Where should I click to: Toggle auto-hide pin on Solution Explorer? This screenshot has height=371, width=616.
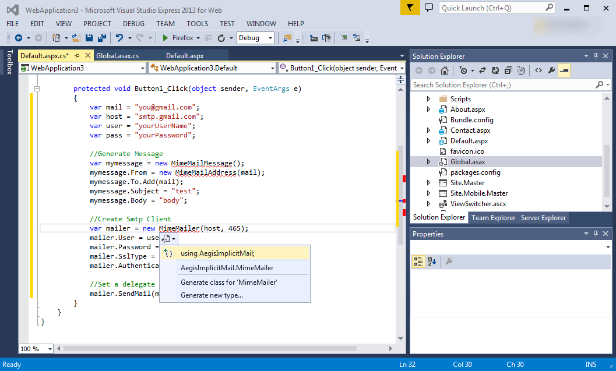pyautogui.click(x=596, y=56)
